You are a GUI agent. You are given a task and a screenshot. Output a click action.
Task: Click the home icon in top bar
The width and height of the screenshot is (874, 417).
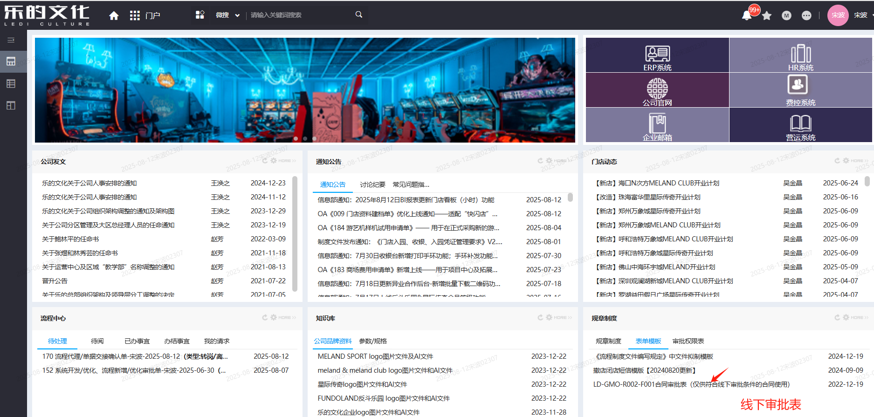click(114, 16)
